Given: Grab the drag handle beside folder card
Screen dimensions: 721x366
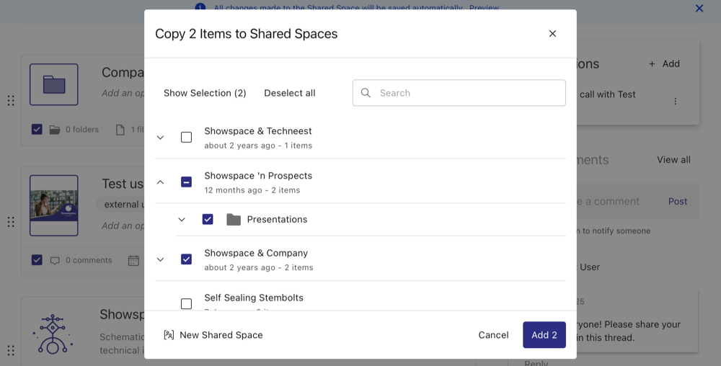Looking at the screenshot, I should click(x=11, y=101).
